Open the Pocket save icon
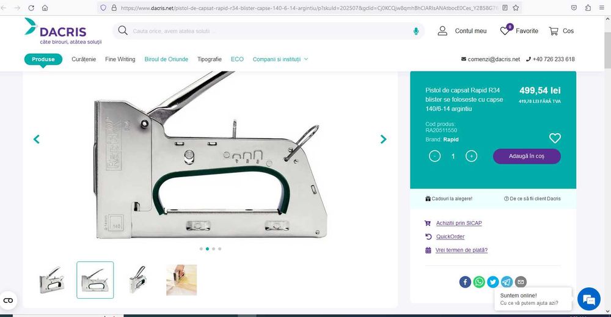The image size is (611, 317). 574,7
